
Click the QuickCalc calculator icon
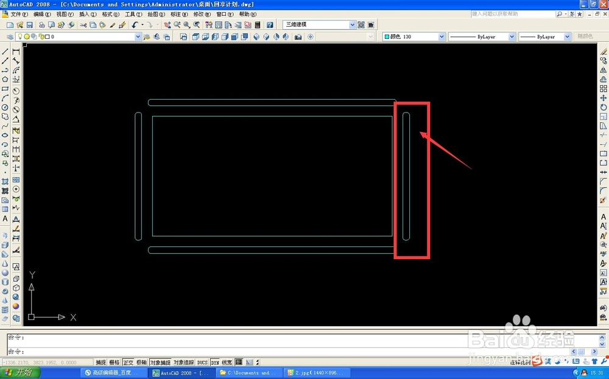coord(257,25)
